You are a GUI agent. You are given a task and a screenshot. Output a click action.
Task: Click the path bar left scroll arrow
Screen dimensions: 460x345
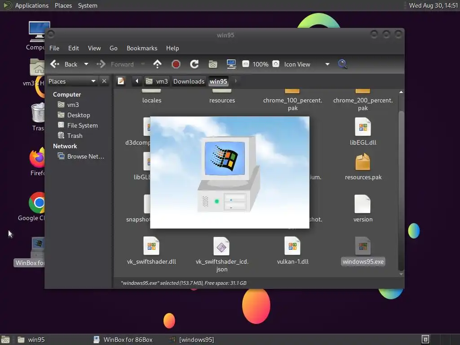tap(137, 81)
